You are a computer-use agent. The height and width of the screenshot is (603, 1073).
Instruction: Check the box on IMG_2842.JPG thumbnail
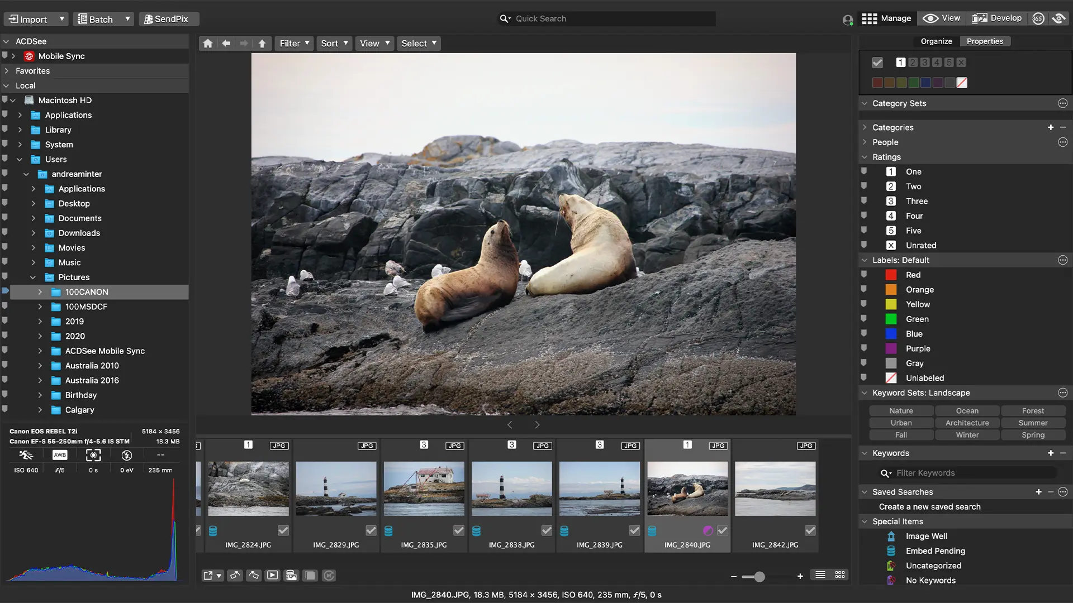point(810,530)
